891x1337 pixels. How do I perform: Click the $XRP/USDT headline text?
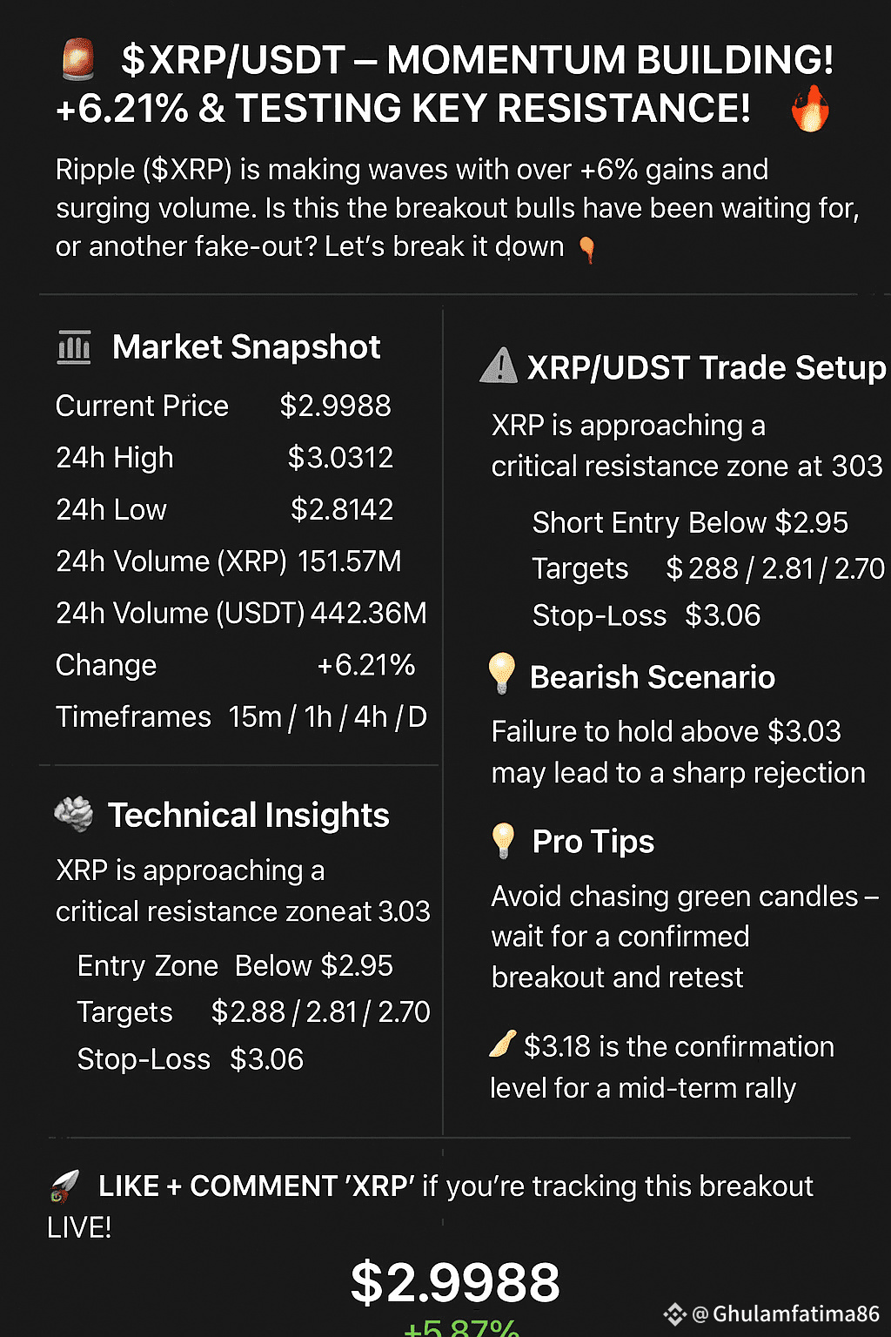point(233,60)
